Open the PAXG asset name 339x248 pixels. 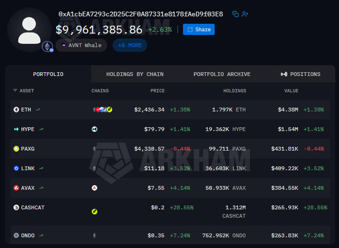[x=28, y=149]
